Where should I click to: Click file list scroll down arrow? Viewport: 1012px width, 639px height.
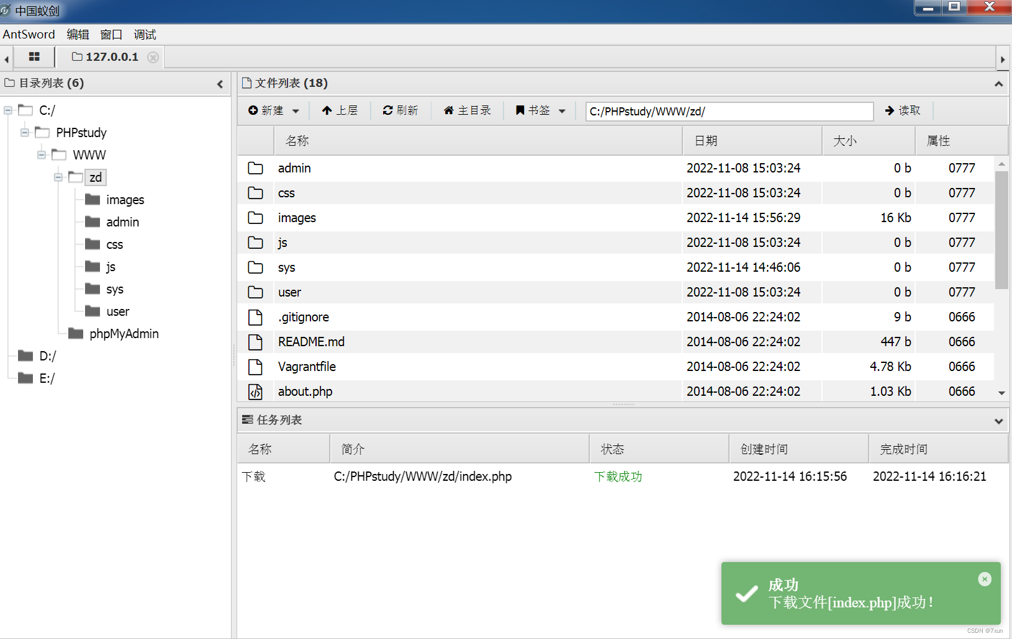(x=1001, y=393)
